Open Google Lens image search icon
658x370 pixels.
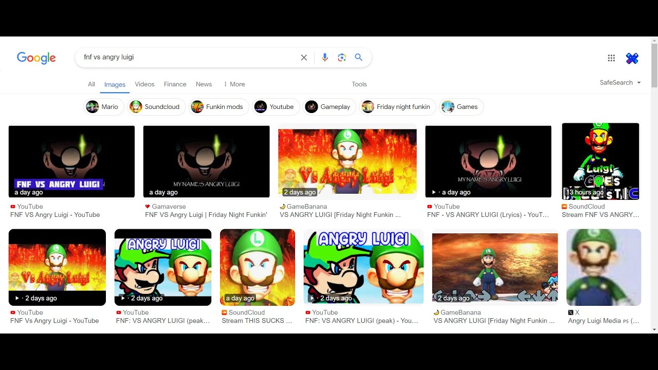tap(342, 58)
